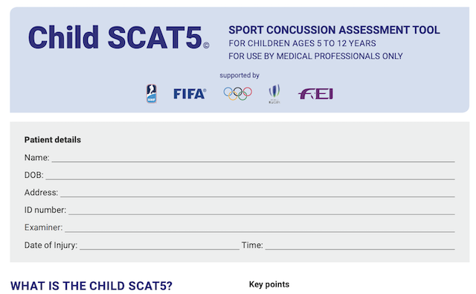Click the copyright symbol after SCAT5
The image size is (476, 294).
[206, 45]
